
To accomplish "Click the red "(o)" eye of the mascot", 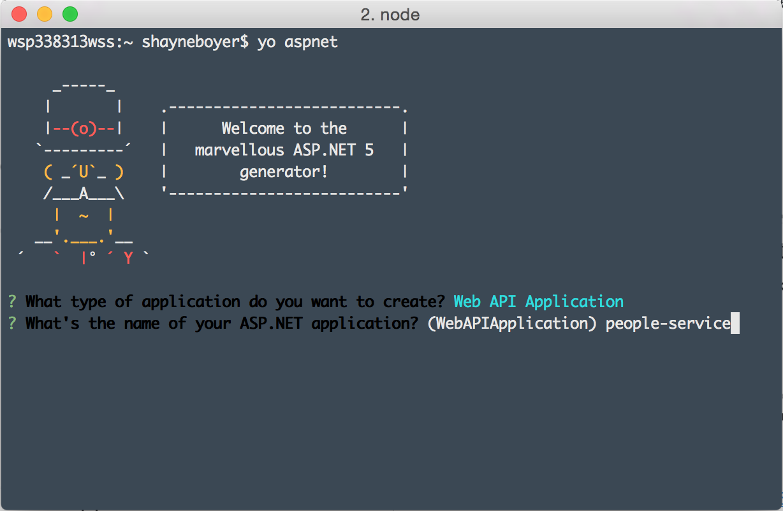I will [x=84, y=129].
